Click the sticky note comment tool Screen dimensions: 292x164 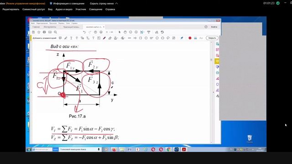point(60,38)
